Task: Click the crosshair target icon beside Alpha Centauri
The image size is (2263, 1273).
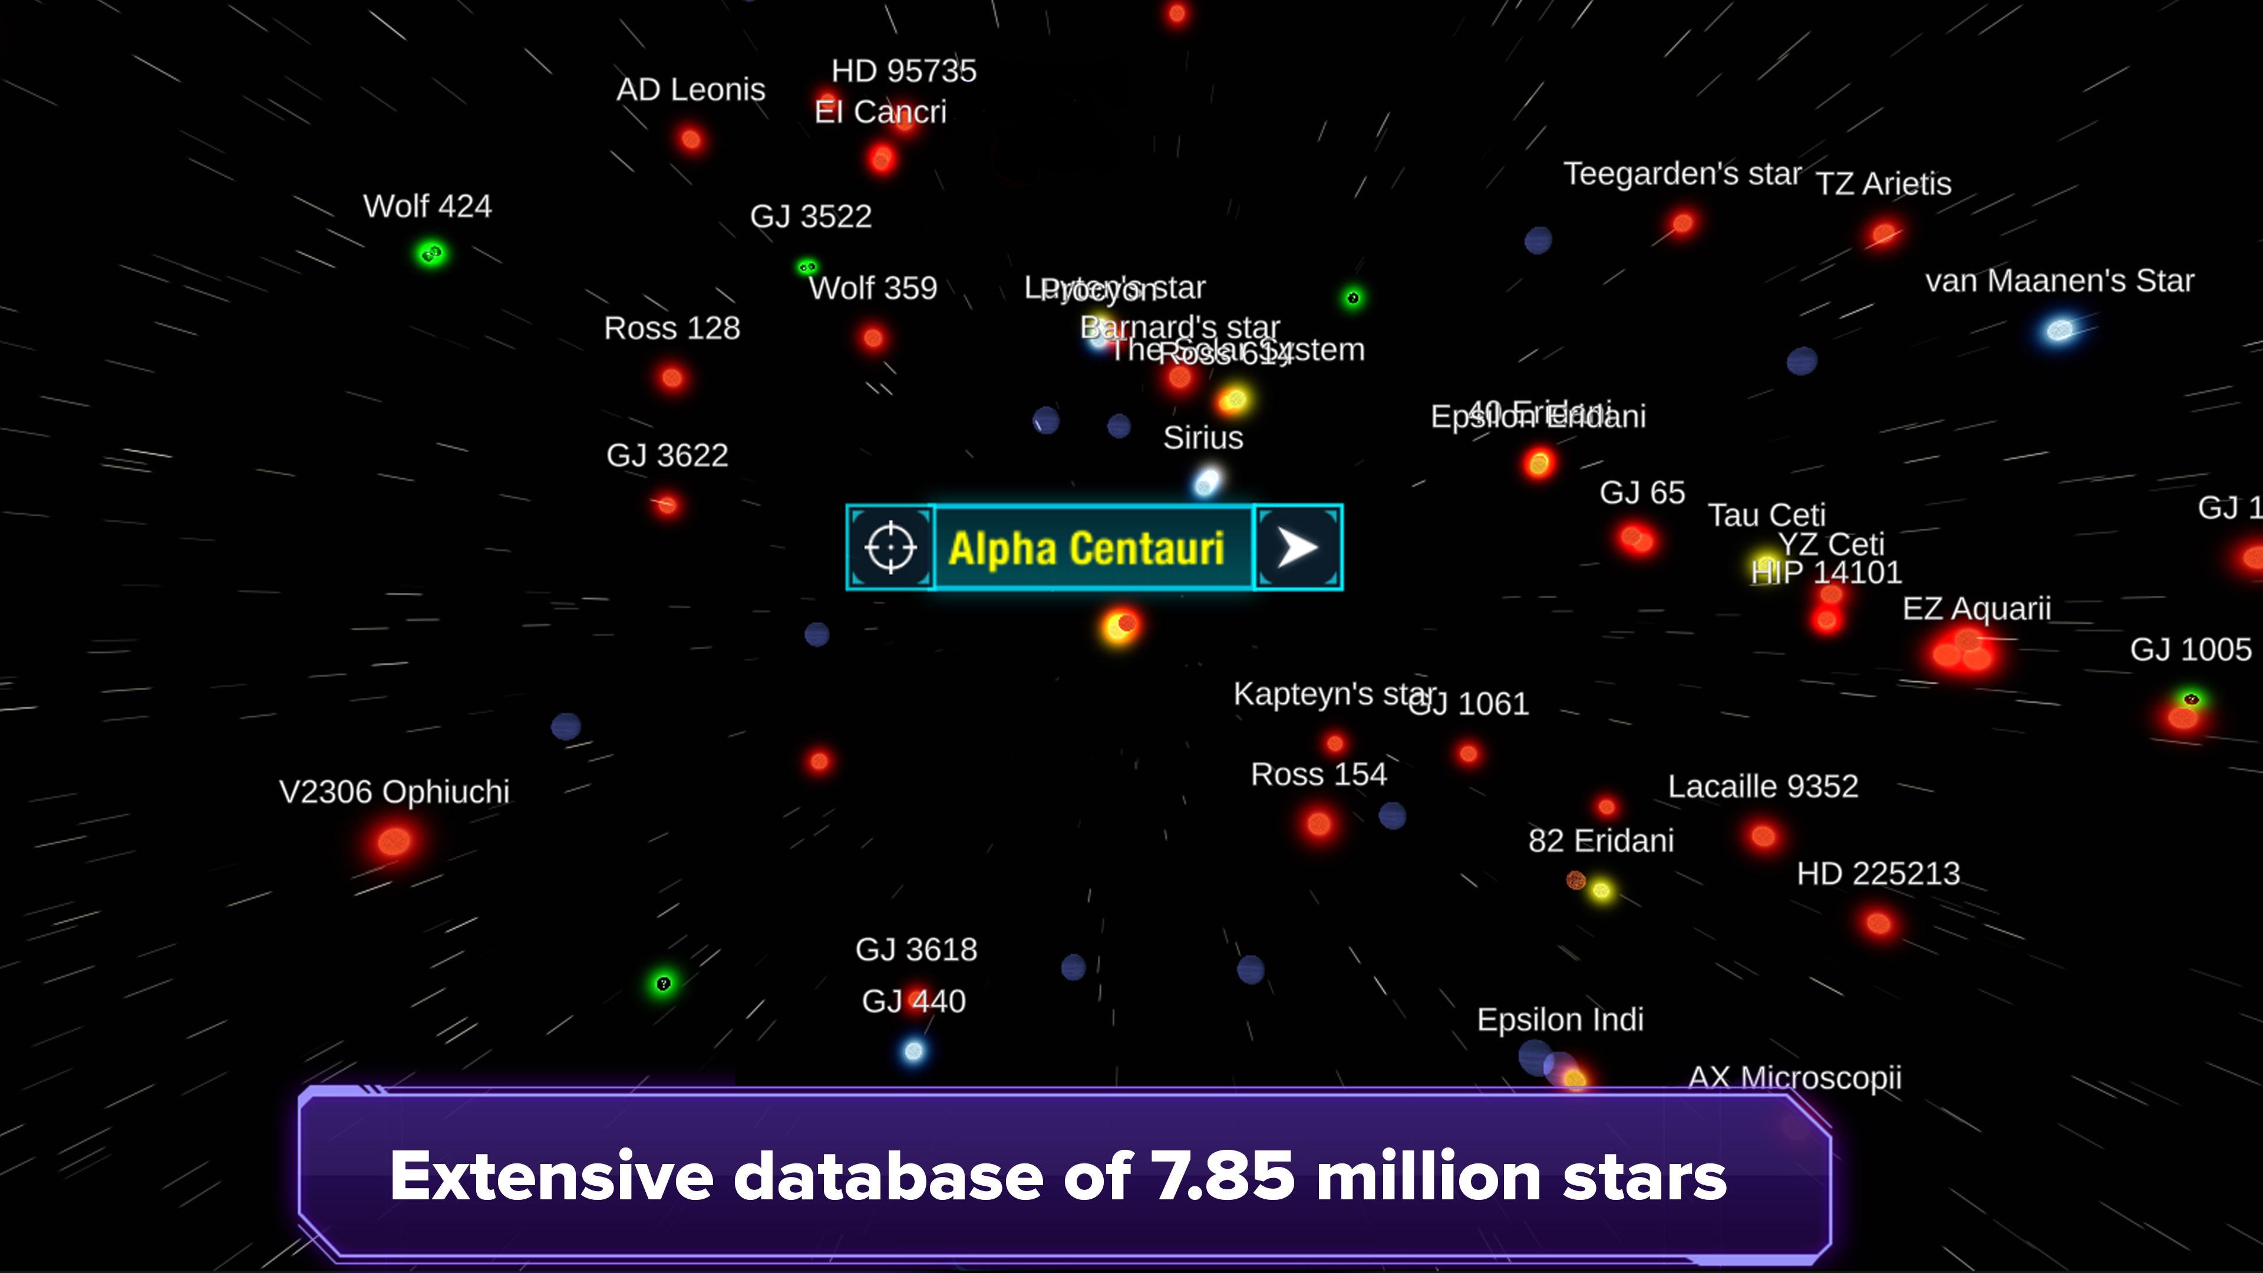Action: [x=890, y=548]
